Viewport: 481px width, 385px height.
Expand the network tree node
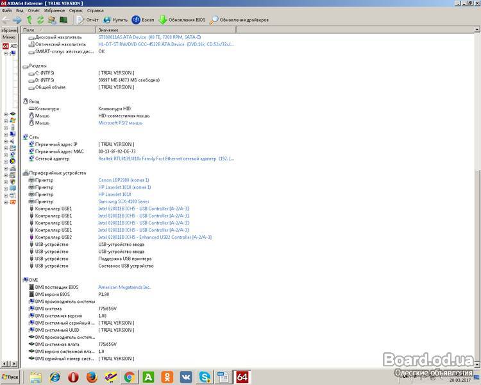[6, 155]
